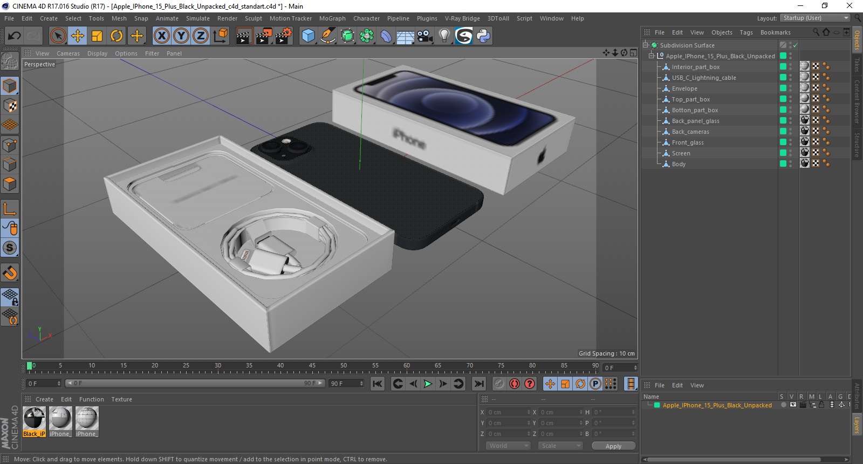Viewport: 863px width, 464px height.
Task: Open the Deformer objects icon
Action: coord(386,36)
